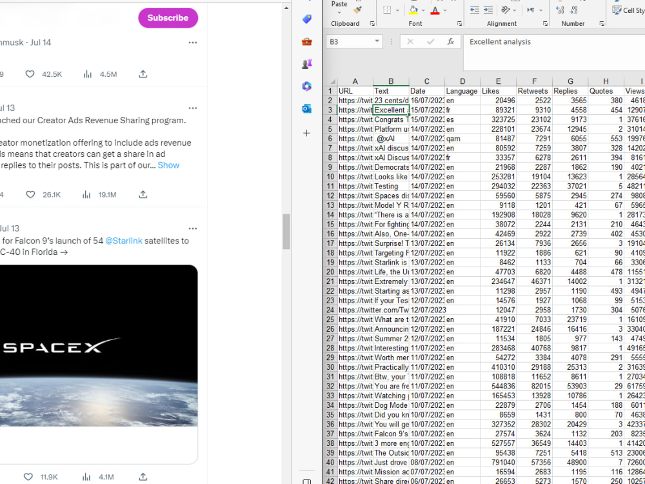Like the tweet with 11.9K likes
The height and width of the screenshot is (484, 645).
pos(28,477)
